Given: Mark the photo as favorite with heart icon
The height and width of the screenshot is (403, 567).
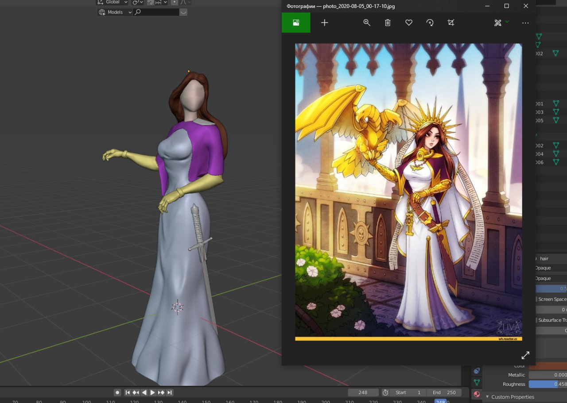Looking at the screenshot, I should pos(409,23).
